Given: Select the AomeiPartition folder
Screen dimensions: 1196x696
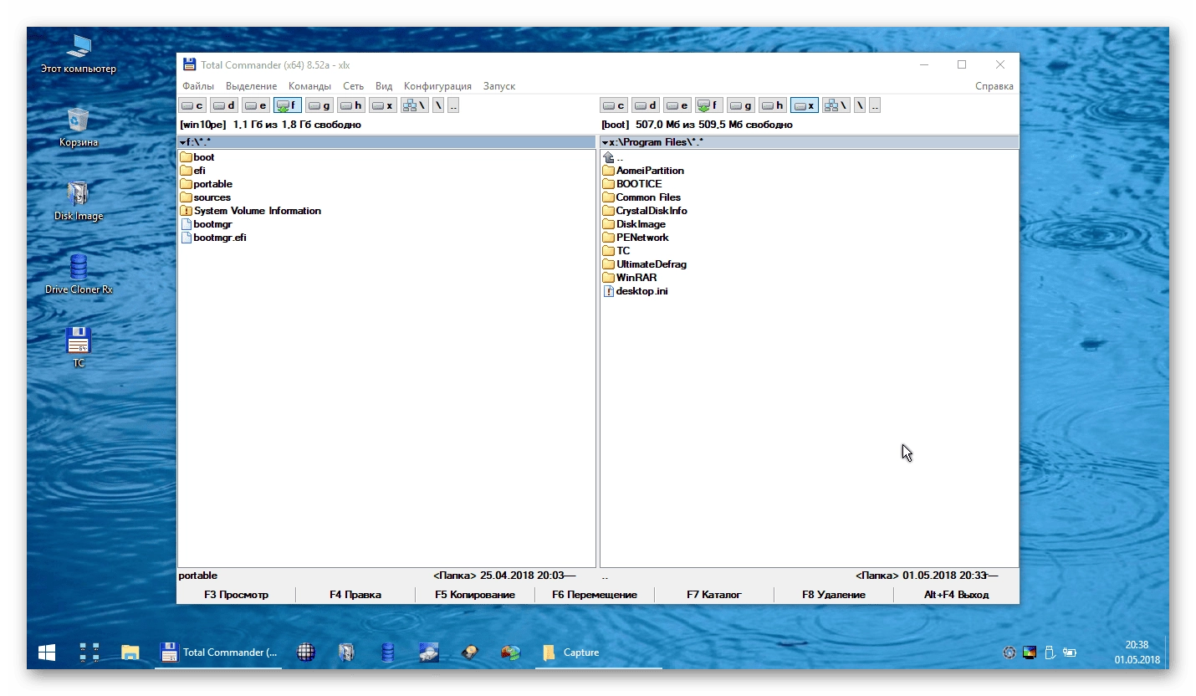Looking at the screenshot, I should (x=643, y=171).
